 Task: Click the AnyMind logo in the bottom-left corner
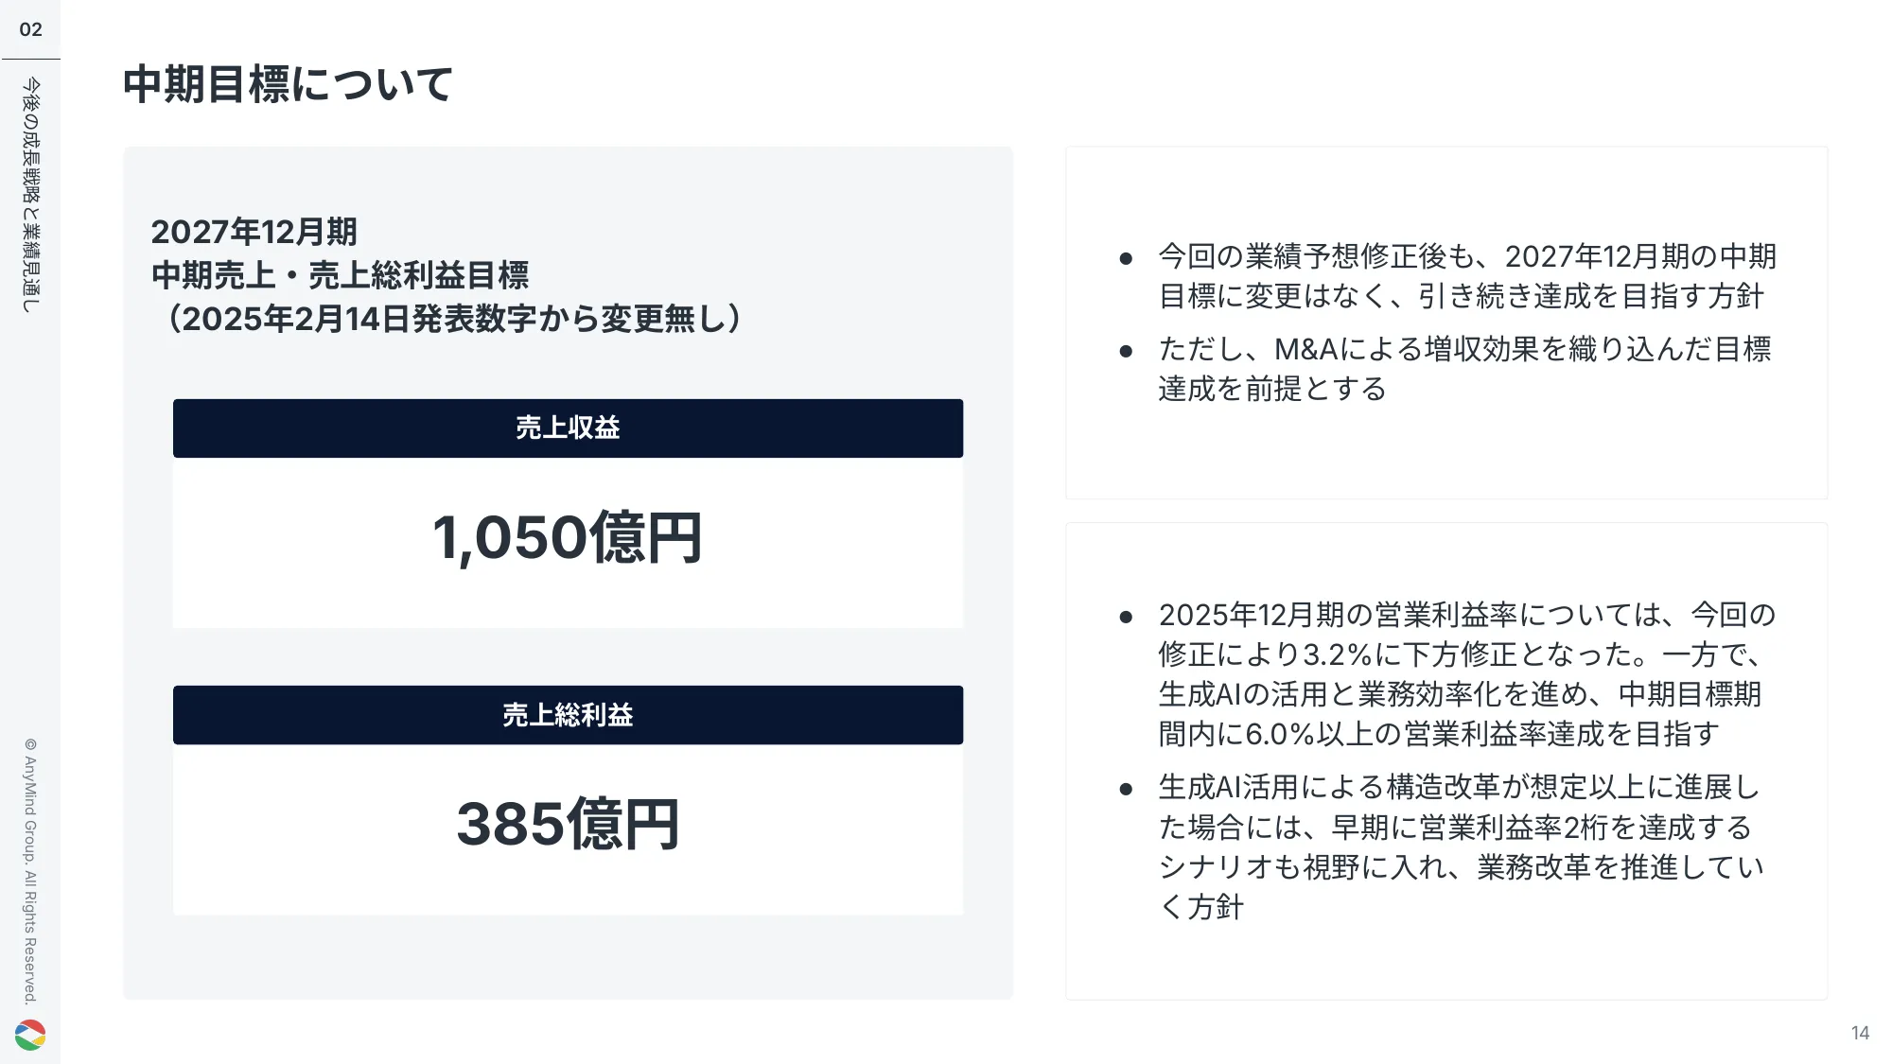tap(30, 1035)
